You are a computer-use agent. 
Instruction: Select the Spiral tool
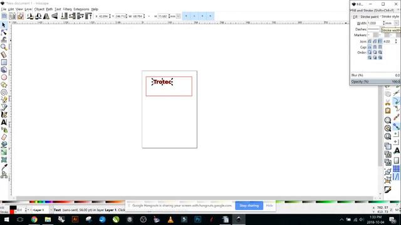pyautogui.click(x=4, y=92)
